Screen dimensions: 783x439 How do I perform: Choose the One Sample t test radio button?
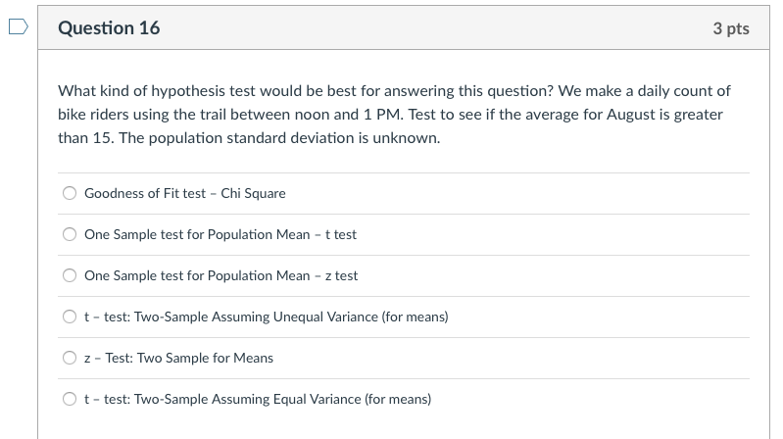(x=70, y=235)
